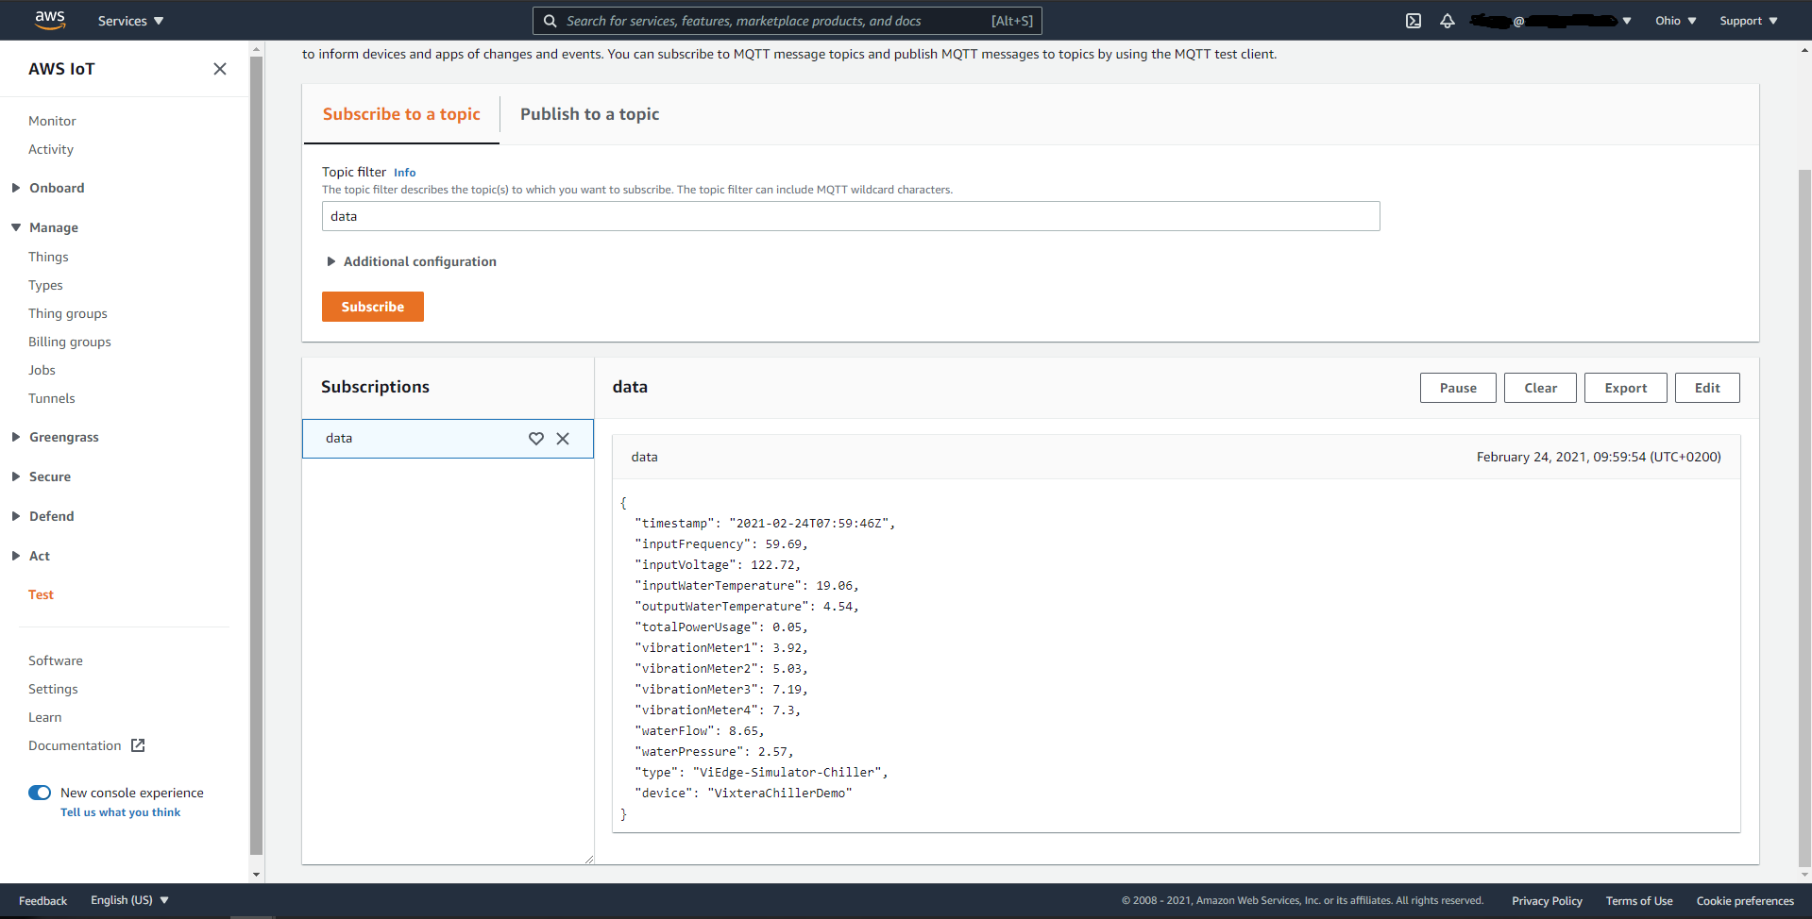The width and height of the screenshot is (1812, 919).
Task: Open the Services dropdown menu
Action: click(x=130, y=21)
